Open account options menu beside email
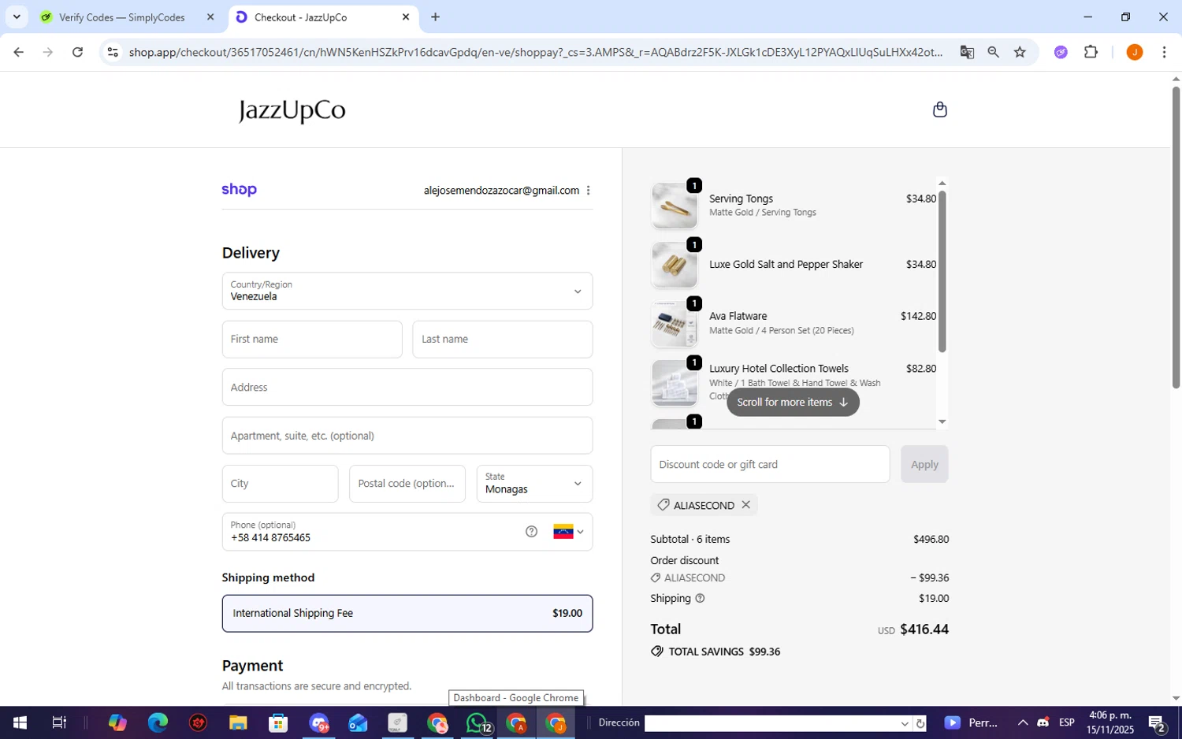This screenshot has height=739, width=1182. (588, 191)
